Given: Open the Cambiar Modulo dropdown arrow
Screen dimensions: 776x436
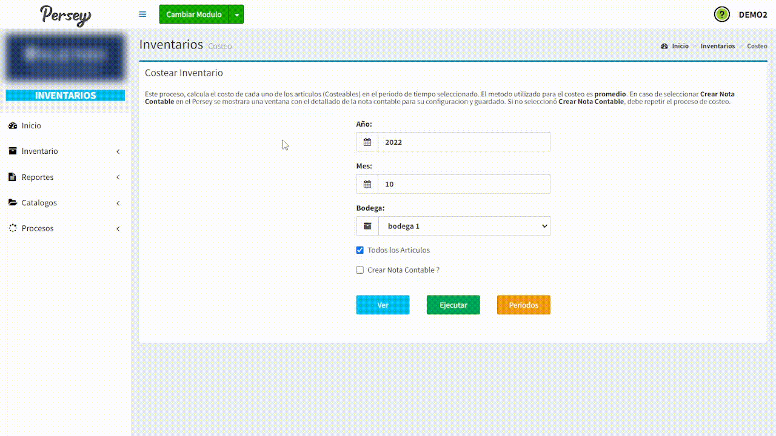Looking at the screenshot, I should click(236, 15).
